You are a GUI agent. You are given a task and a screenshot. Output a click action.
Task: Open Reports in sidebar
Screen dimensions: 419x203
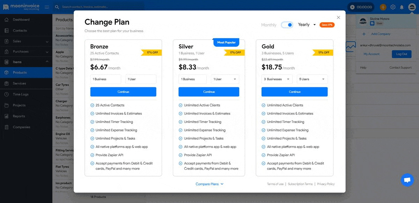click(26, 116)
